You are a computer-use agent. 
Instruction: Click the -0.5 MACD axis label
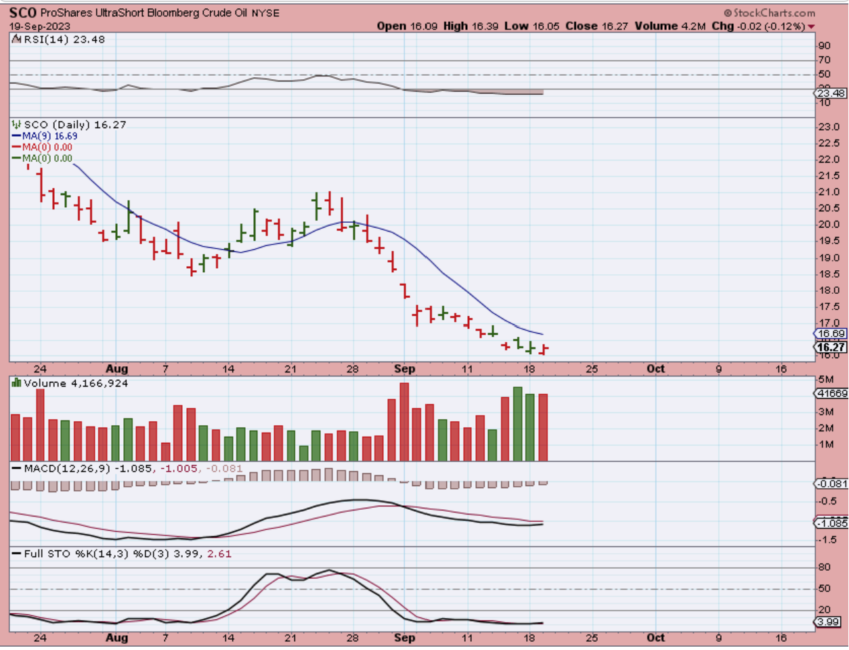click(x=827, y=502)
